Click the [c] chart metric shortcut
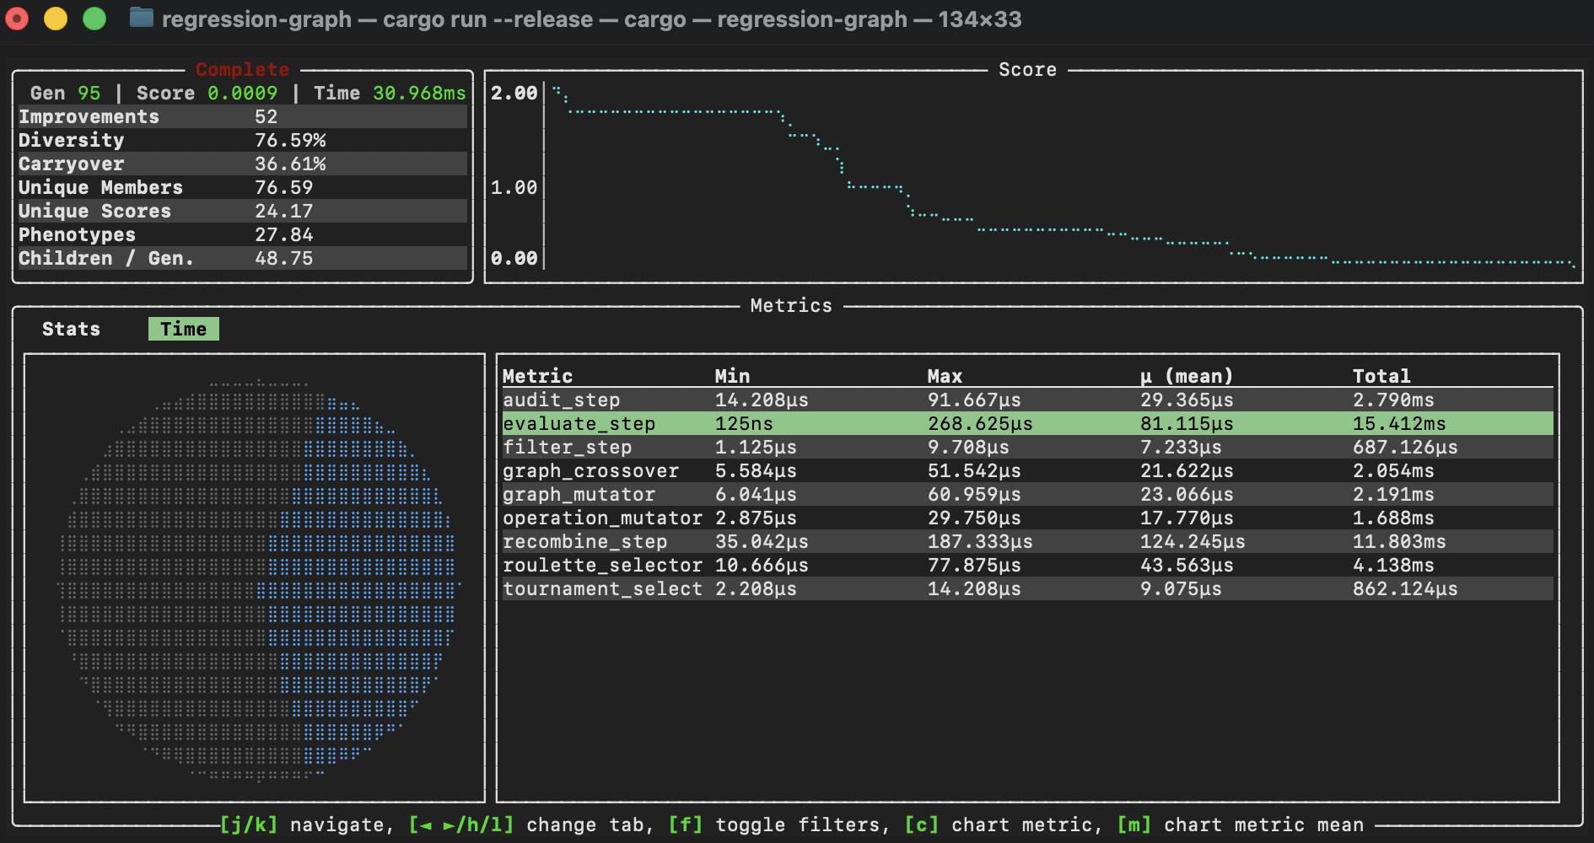 (x=1000, y=824)
